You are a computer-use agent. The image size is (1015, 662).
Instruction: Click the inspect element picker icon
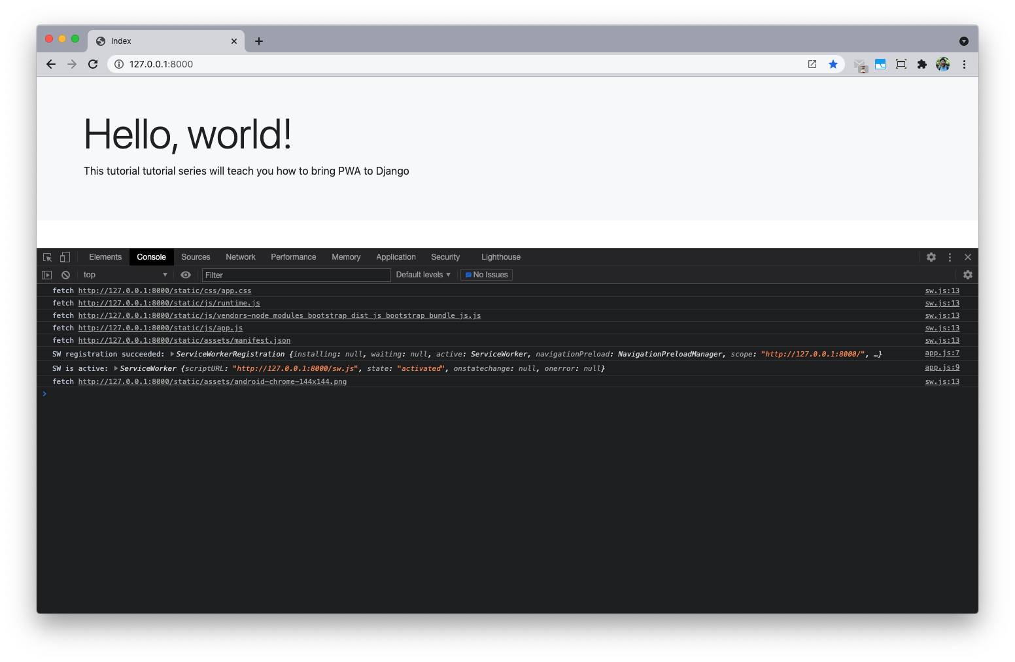pos(47,257)
